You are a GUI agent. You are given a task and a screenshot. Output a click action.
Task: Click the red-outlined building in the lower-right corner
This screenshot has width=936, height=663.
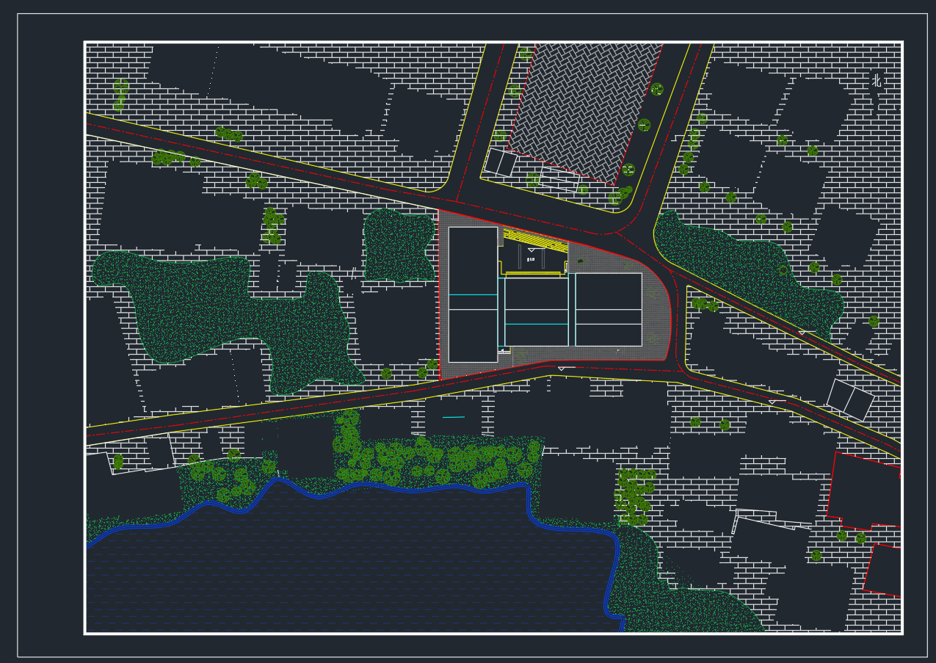(884, 570)
